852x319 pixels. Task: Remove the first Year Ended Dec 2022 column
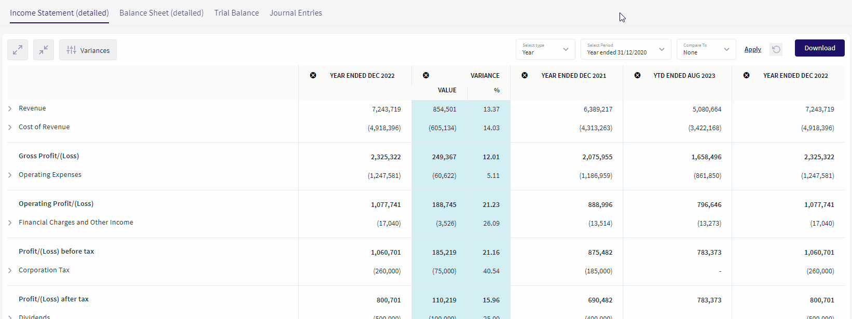(313, 75)
